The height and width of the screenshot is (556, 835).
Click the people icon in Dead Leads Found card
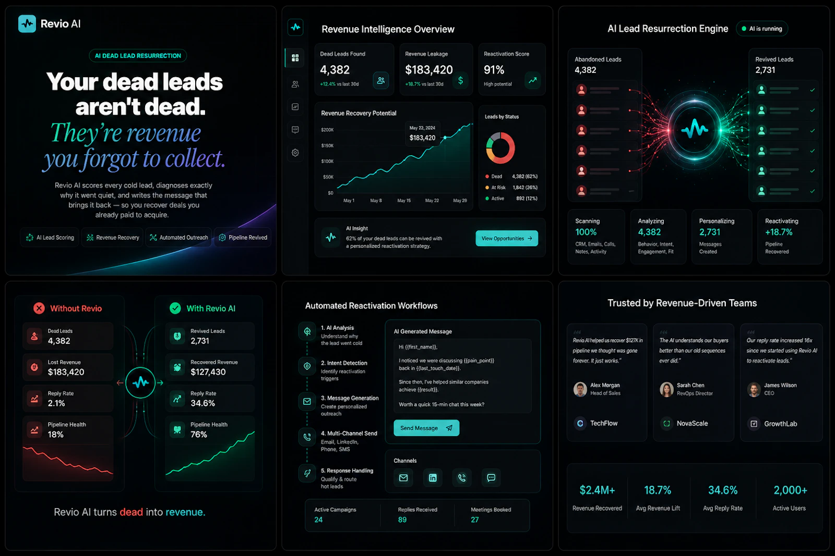click(x=381, y=80)
